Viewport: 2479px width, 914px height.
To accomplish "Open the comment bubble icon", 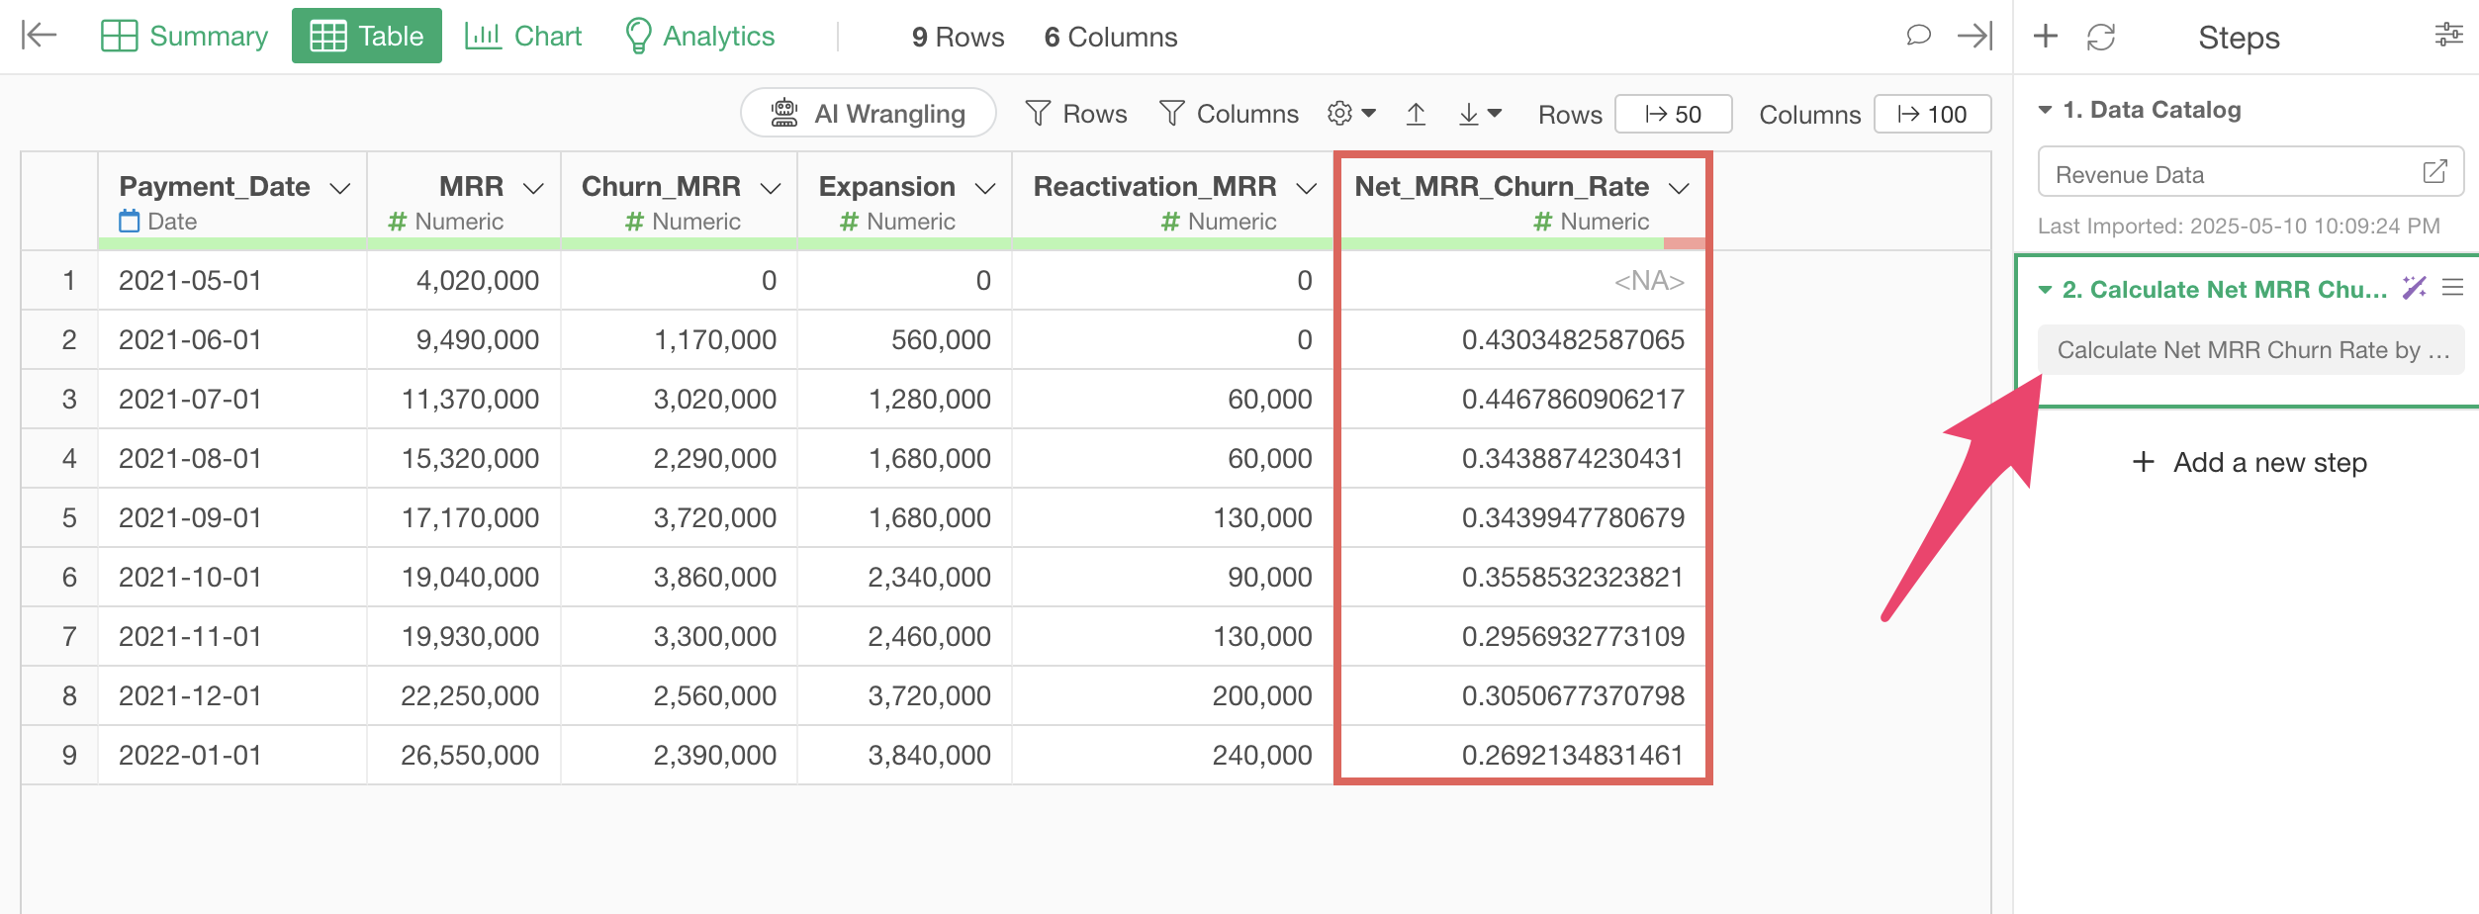I will (1918, 36).
